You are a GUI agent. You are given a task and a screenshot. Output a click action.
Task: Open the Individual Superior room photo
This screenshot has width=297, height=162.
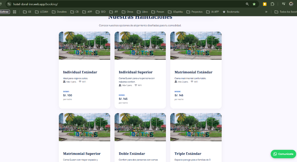140,45
